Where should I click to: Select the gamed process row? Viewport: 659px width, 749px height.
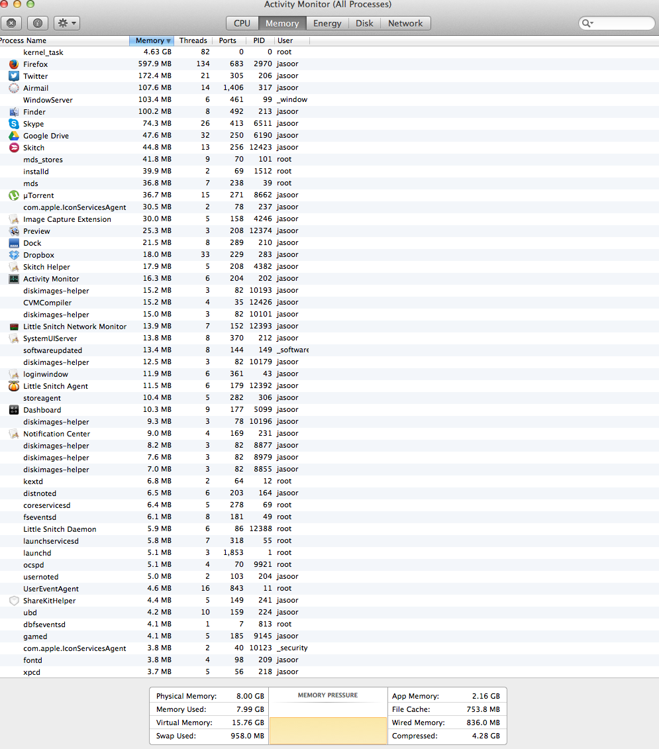(x=329, y=636)
